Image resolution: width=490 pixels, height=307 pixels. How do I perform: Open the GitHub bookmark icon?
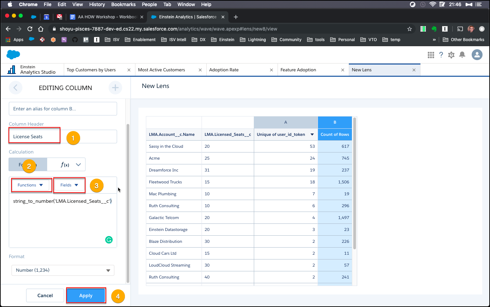(x=75, y=40)
